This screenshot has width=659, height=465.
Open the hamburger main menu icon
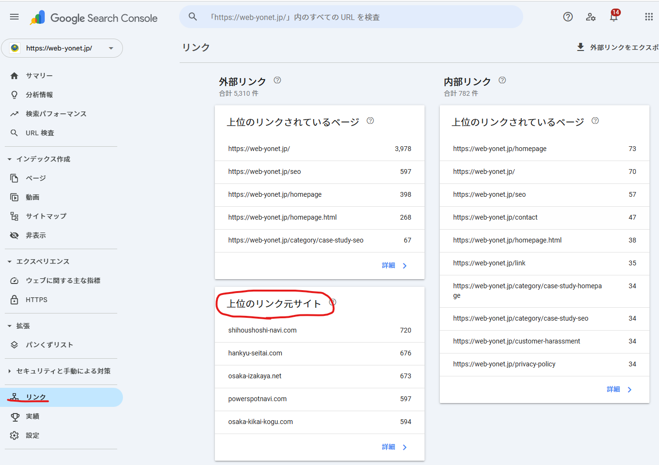coord(14,17)
